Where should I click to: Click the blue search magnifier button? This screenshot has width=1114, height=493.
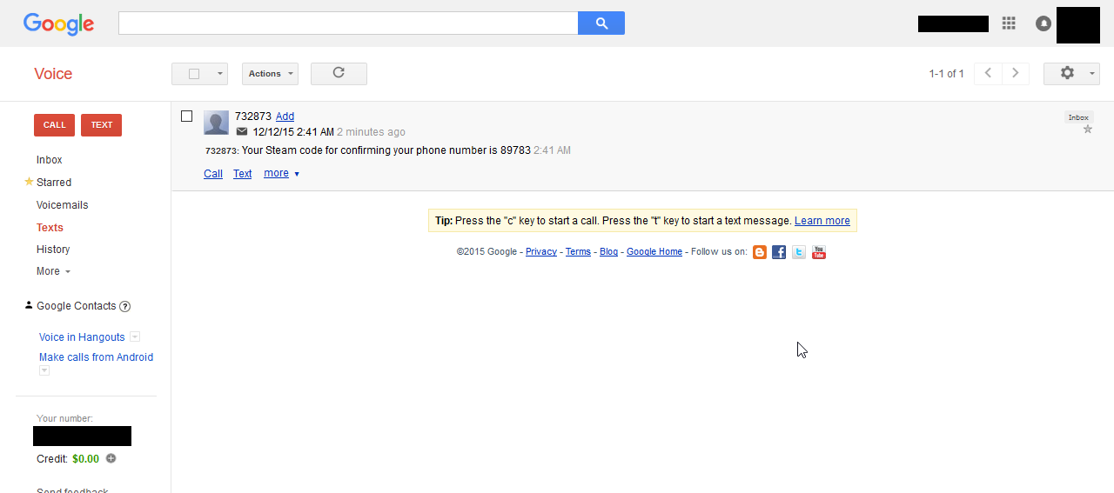[601, 23]
